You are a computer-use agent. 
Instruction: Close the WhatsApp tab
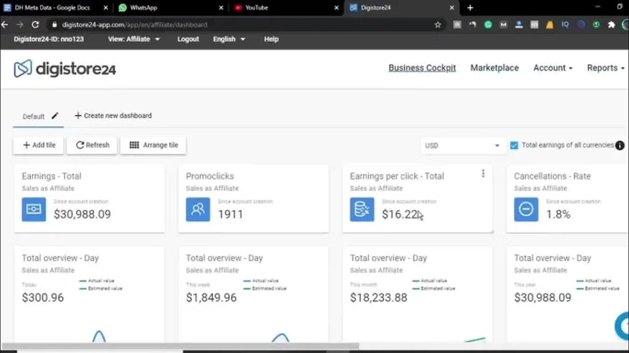click(x=221, y=8)
